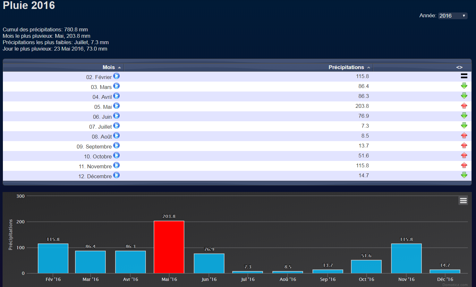Viewport: 476px width, 287px height.
Task: Click the '09. Septembre' month label
Action: pyautogui.click(x=94, y=147)
